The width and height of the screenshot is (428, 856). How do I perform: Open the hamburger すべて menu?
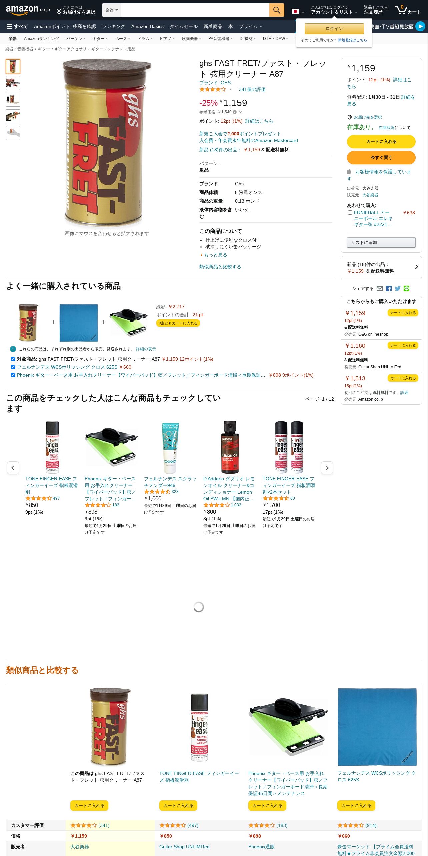(x=17, y=26)
